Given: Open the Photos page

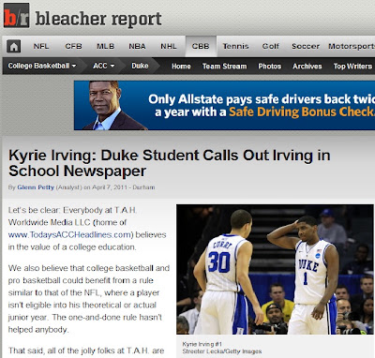Looking at the screenshot, I should pyautogui.click(x=269, y=67).
